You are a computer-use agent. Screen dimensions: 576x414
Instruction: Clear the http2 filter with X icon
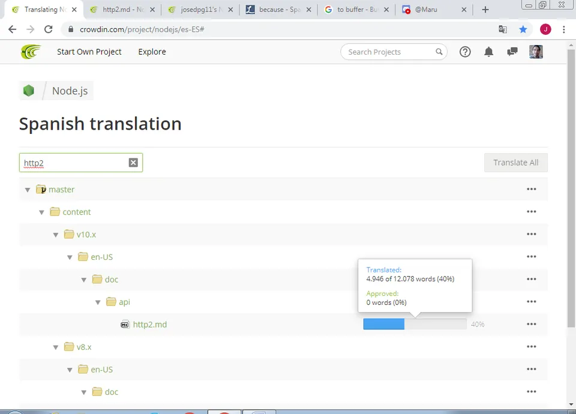click(x=133, y=163)
